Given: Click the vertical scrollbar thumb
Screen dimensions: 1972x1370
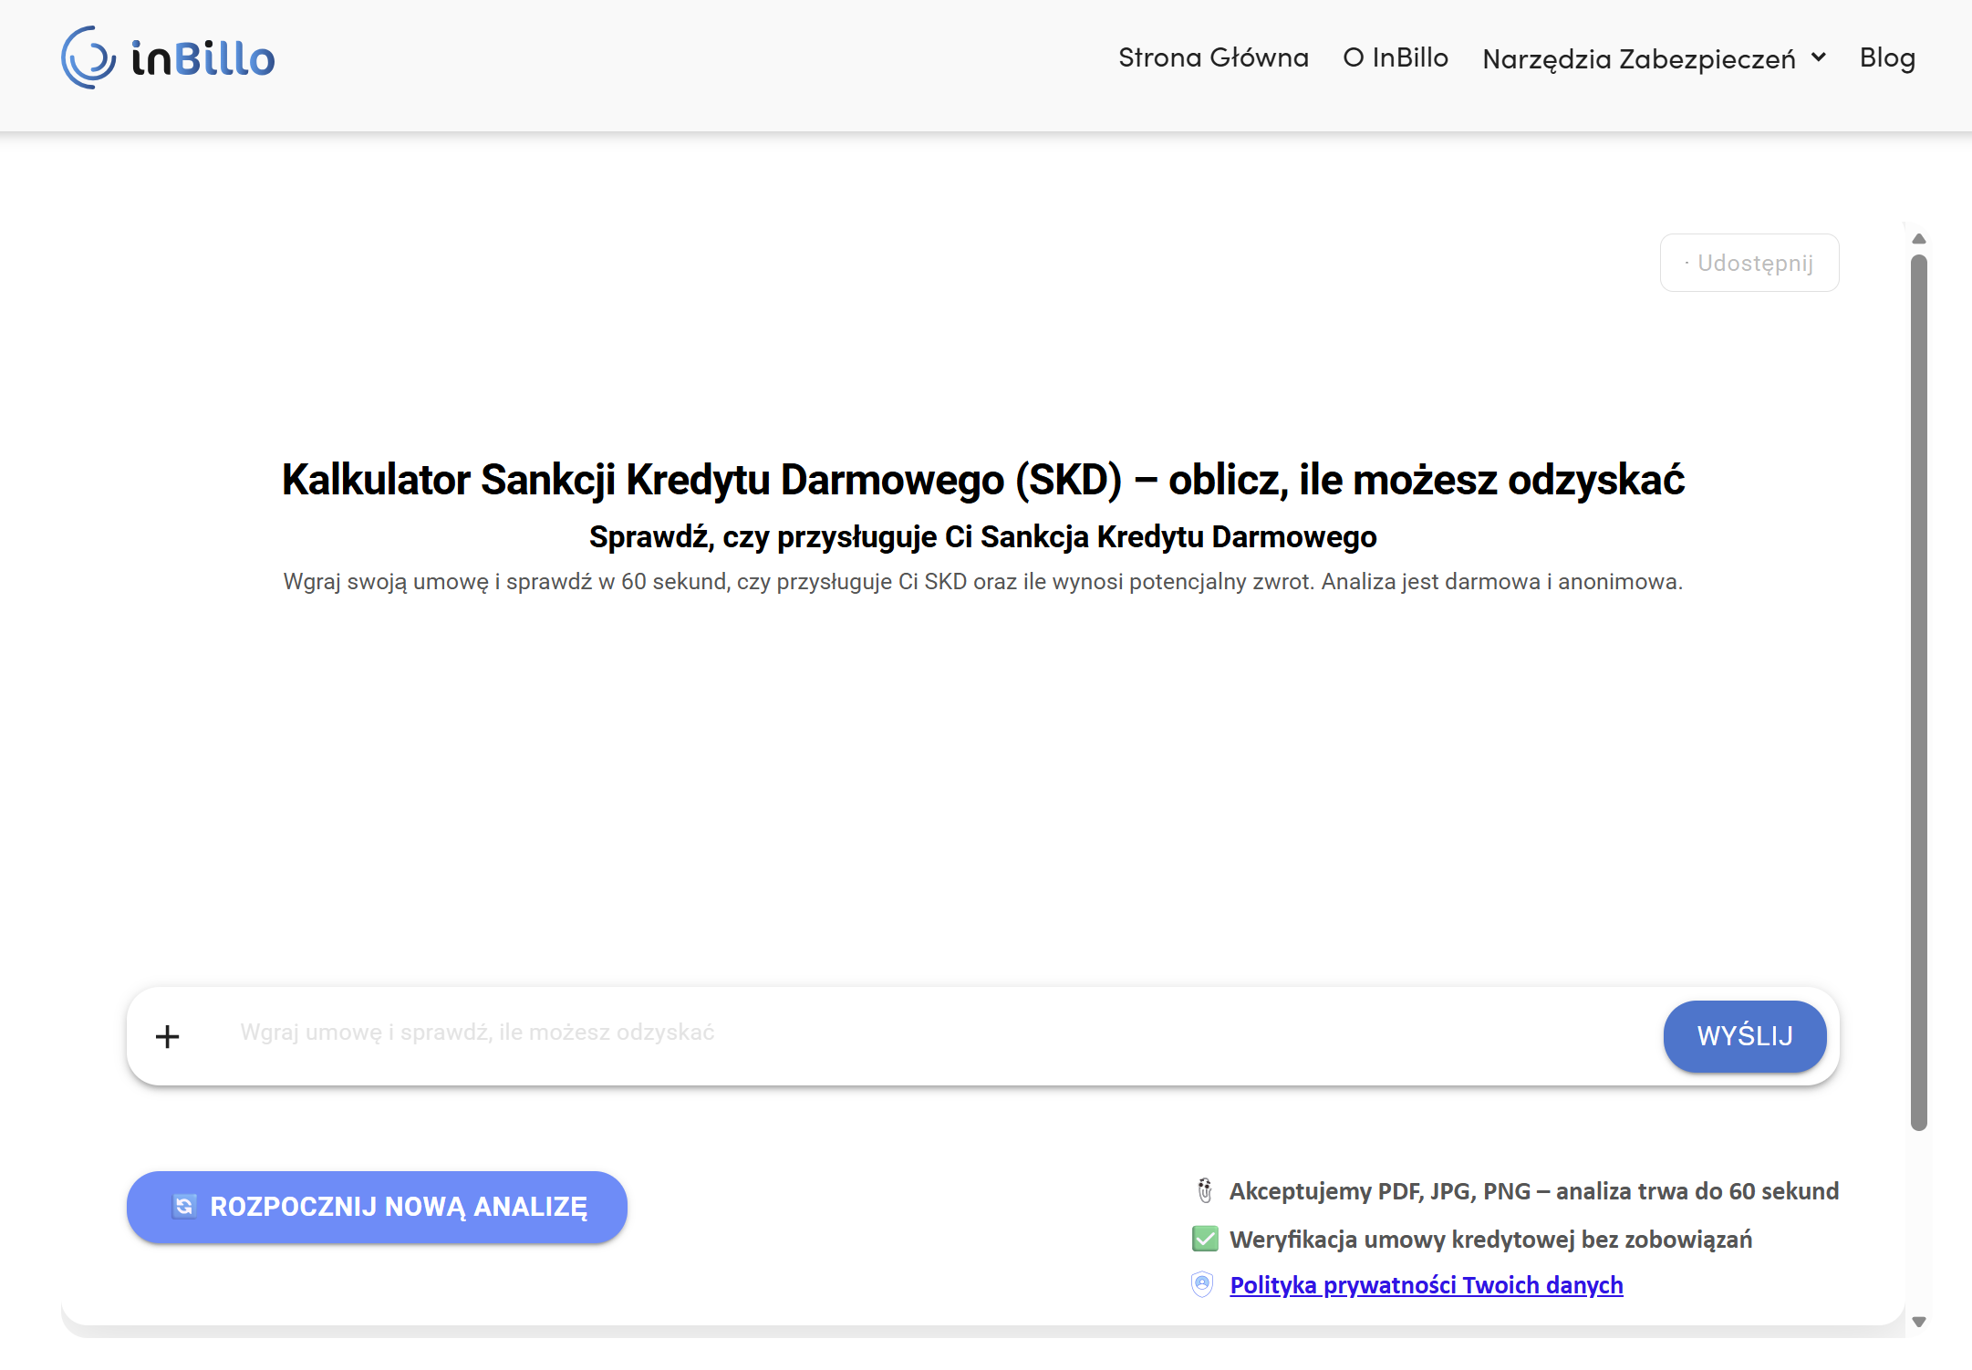Looking at the screenshot, I should 1918,693.
